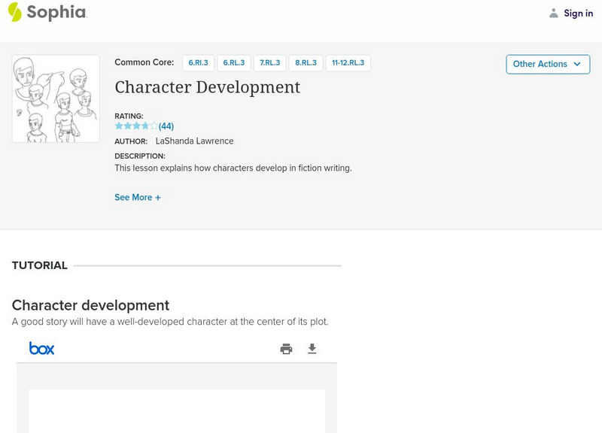Choose the 7.RL.3 standard tag
Viewport: 602px width, 433px height.
(x=269, y=63)
